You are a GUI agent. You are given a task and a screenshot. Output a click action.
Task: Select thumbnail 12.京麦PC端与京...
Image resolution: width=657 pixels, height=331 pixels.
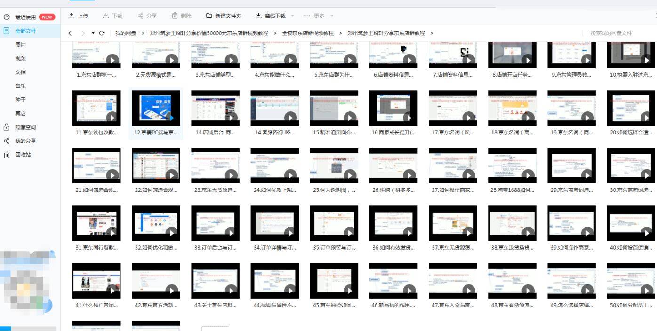point(156,108)
